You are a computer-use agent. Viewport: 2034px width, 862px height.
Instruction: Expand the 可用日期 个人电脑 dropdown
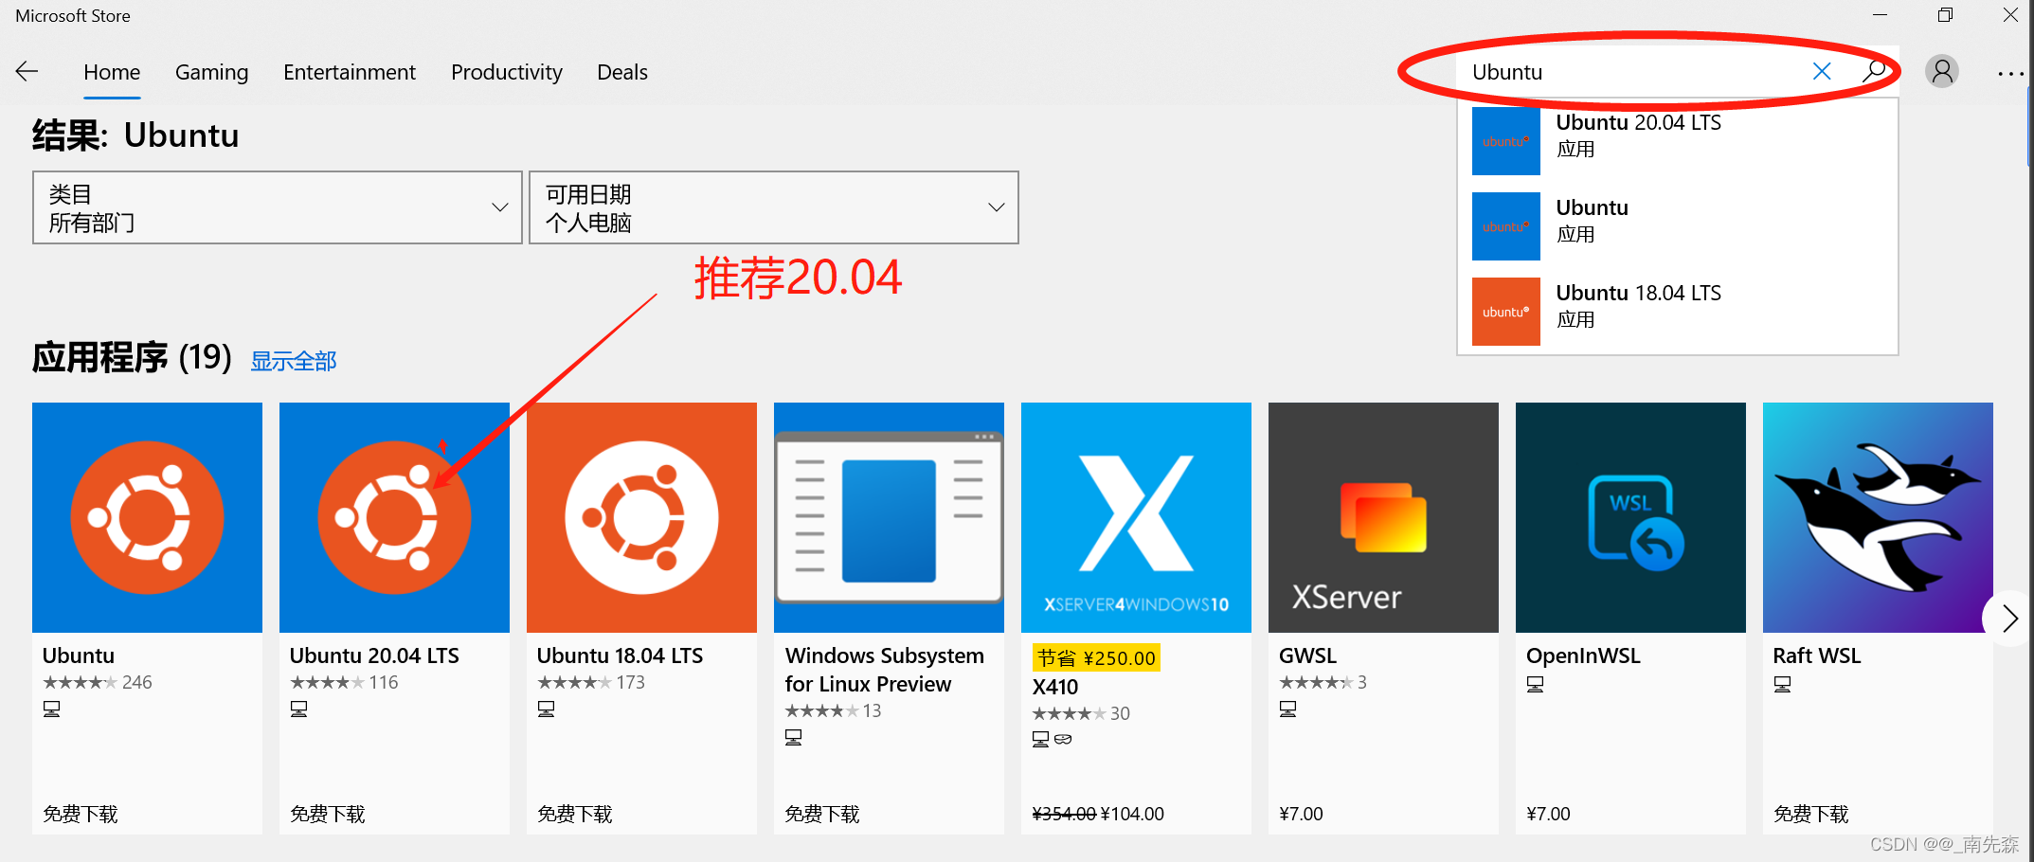click(774, 207)
